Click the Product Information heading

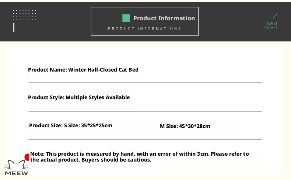pos(164,18)
